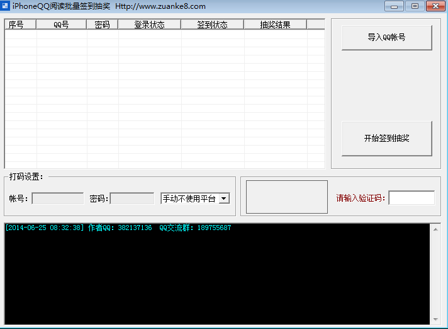Start the 开始签到抽奖 process
Image resolution: width=448 pixels, height=329 pixels.
click(x=386, y=139)
